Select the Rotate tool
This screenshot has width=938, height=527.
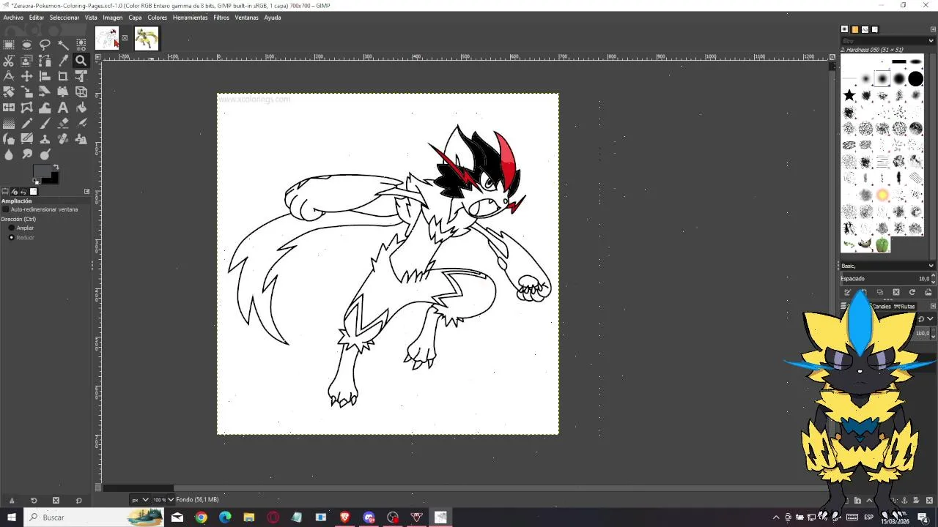click(x=9, y=92)
